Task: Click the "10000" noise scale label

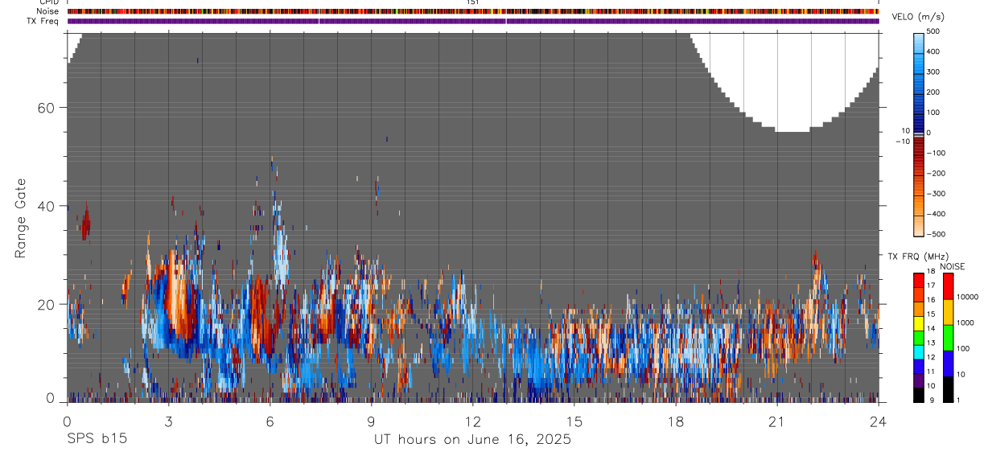Action: click(x=967, y=297)
